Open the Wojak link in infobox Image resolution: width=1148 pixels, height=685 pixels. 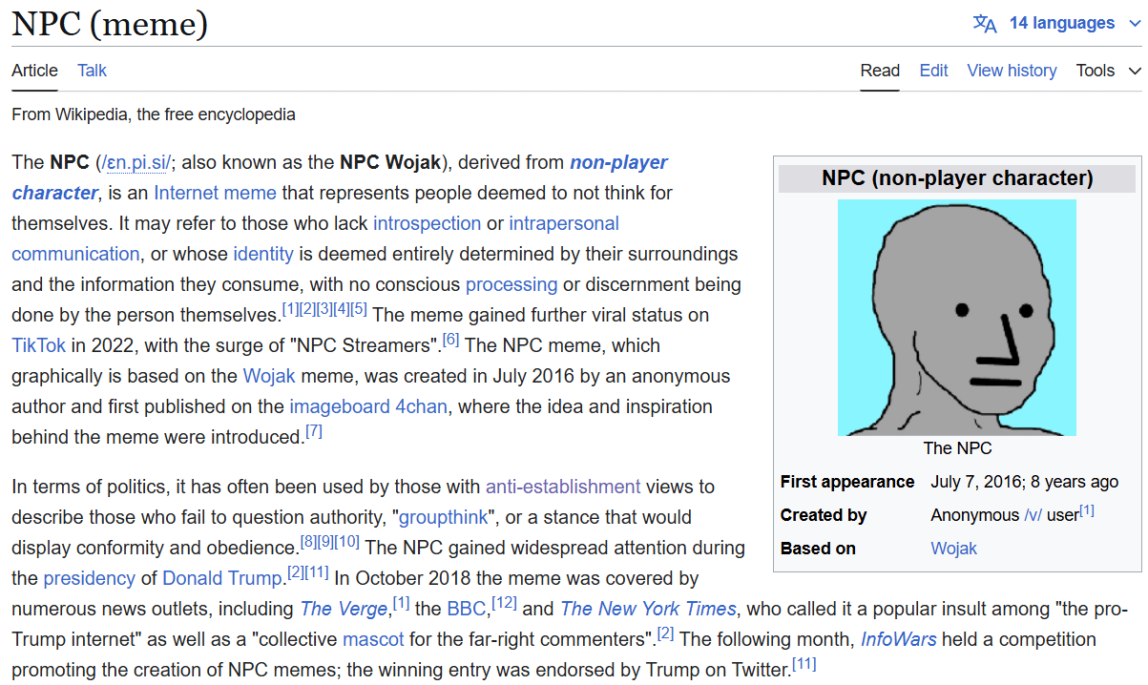(x=953, y=549)
